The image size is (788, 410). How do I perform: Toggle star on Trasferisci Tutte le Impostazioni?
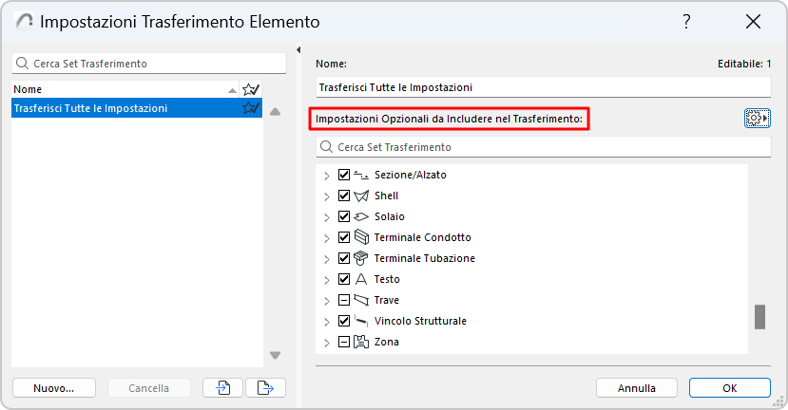(x=251, y=108)
